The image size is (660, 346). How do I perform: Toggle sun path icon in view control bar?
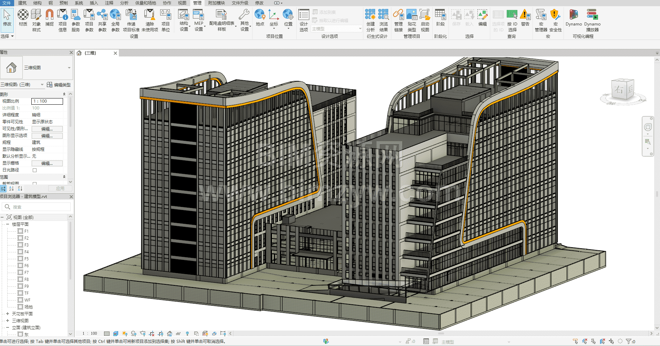point(125,334)
